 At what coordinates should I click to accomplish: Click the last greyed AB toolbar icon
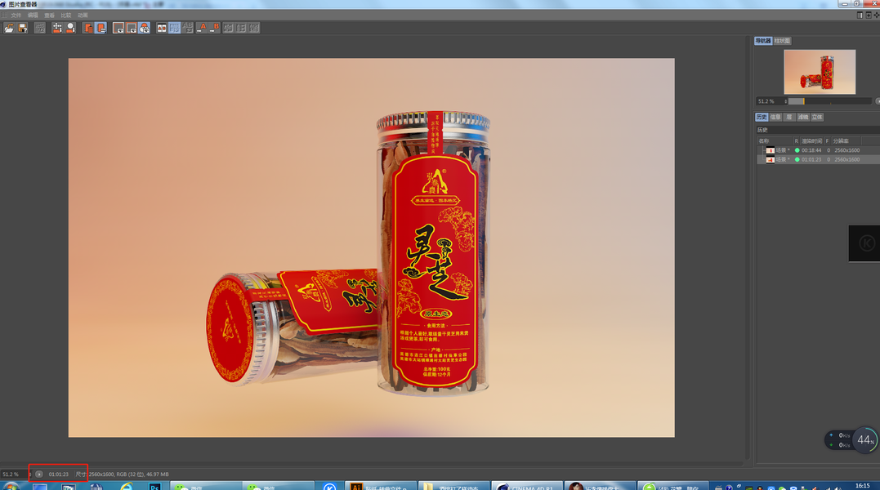pos(254,28)
